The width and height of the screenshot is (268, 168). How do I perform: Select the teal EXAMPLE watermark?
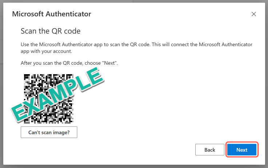pos(57,95)
